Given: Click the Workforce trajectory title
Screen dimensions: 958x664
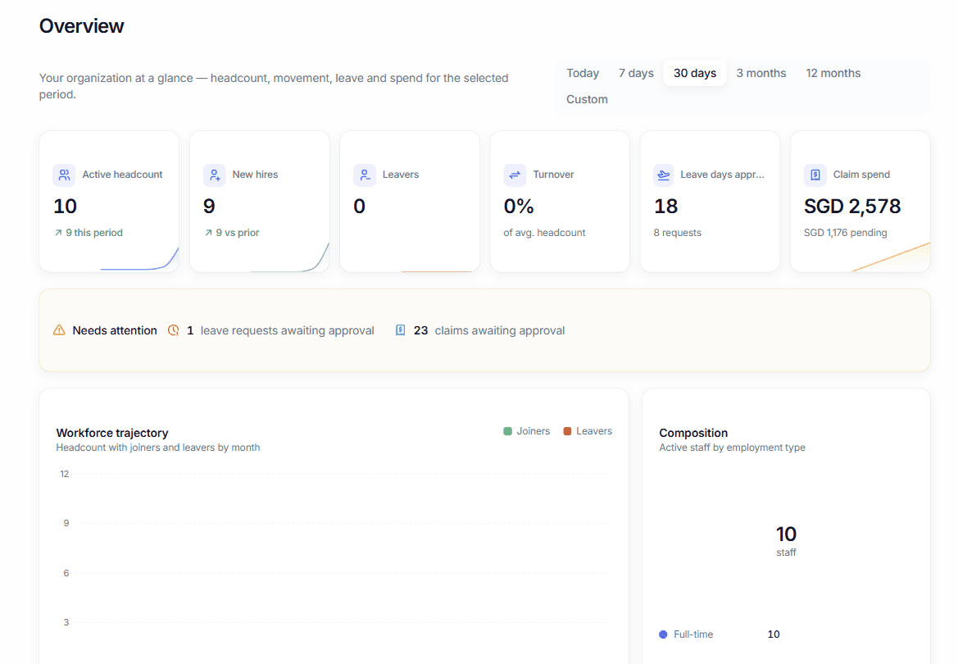Looking at the screenshot, I should click(112, 433).
